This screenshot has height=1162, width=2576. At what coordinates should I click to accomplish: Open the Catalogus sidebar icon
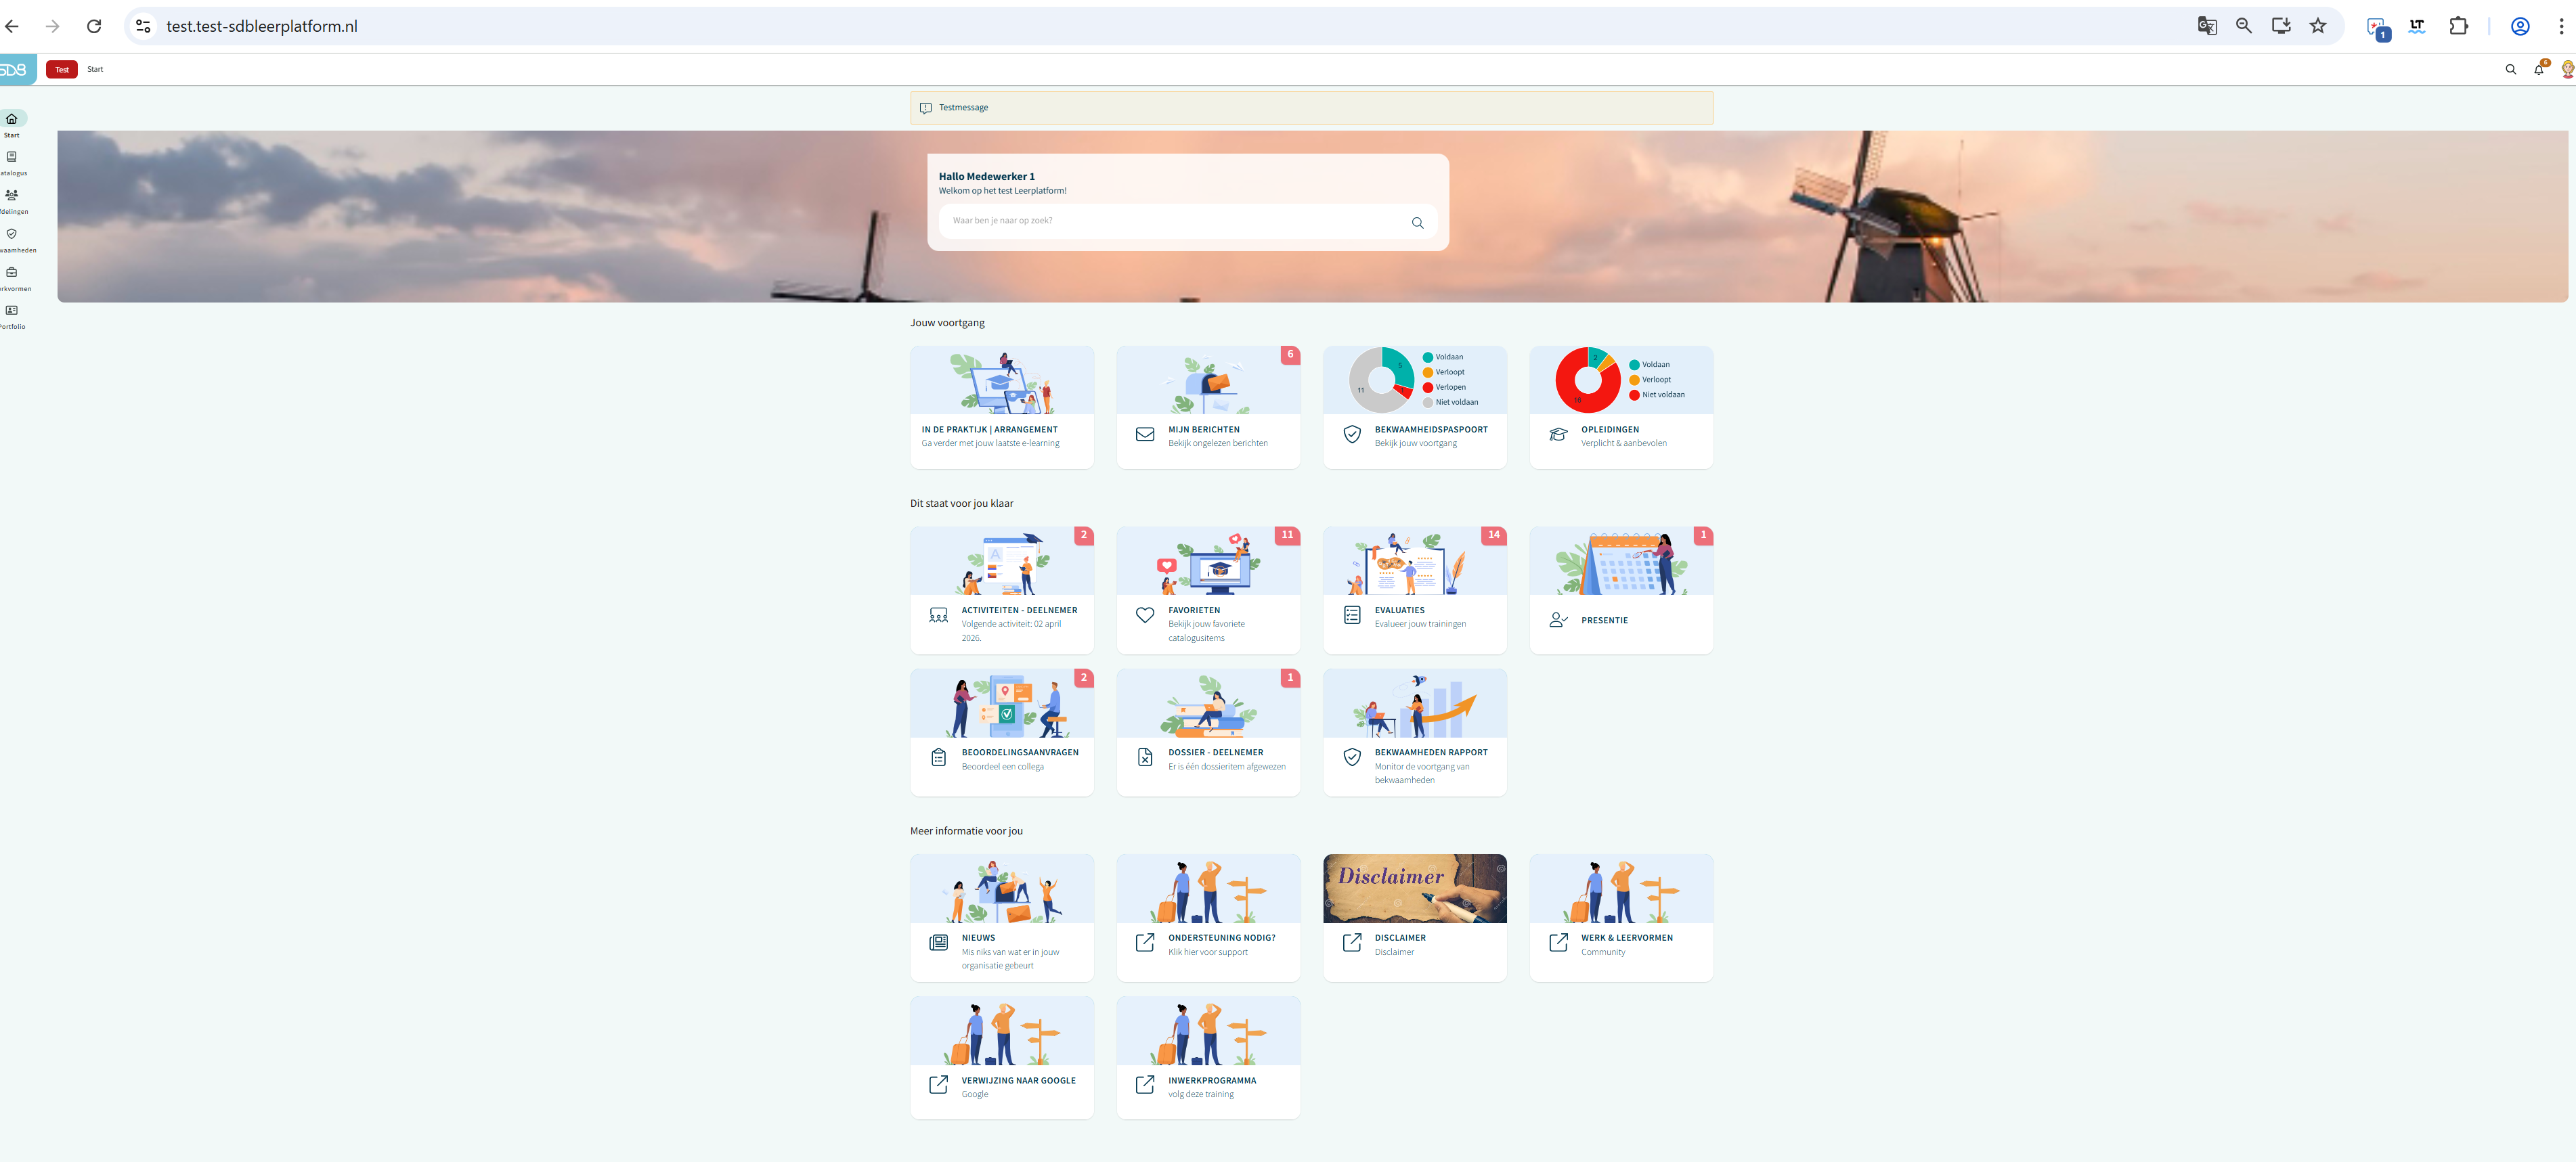[x=12, y=157]
